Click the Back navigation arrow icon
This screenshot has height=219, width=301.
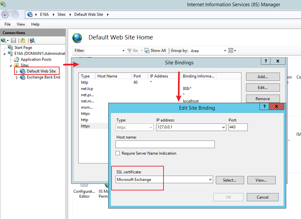5,15
